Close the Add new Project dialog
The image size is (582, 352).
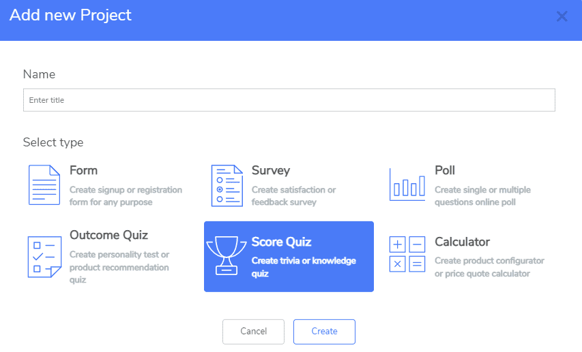pyautogui.click(x=562, y=16)
